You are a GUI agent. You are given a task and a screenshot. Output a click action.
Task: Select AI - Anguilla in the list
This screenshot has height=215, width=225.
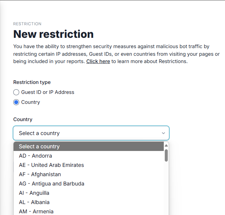89,193
